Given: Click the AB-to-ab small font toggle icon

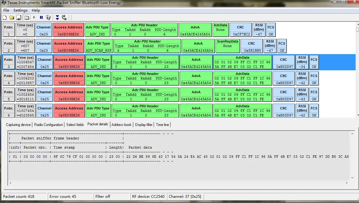Looking at the screenshot, I should pyautogui.click(x=64, y=17).
